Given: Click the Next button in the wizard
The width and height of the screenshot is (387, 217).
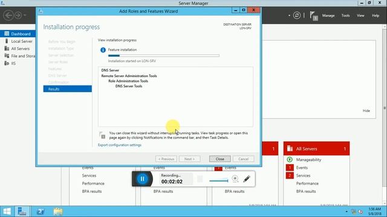Looking at the screenshot, I should (x=189, y=159).
